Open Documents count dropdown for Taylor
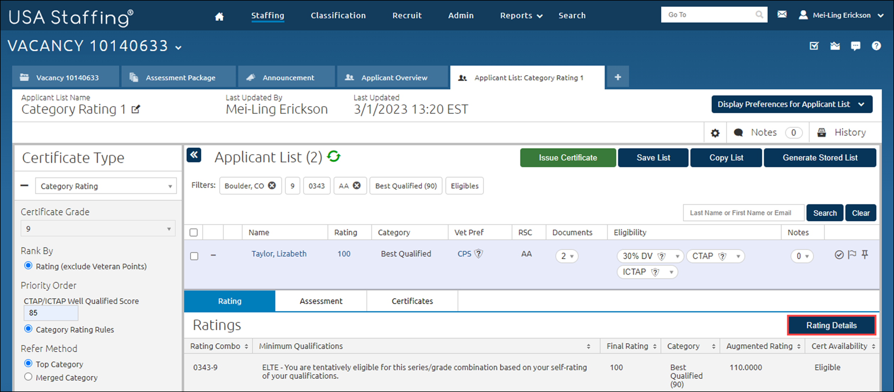This screenshot has width=894, height=392. 567,256
